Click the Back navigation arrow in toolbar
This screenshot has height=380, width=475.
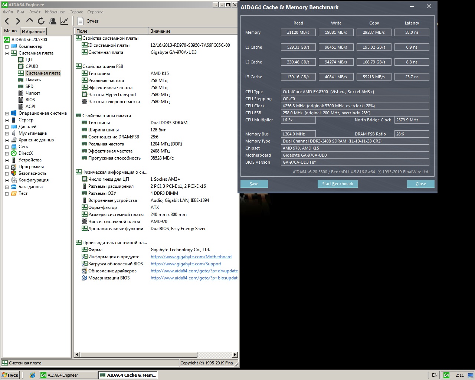(x=7, y=21)
